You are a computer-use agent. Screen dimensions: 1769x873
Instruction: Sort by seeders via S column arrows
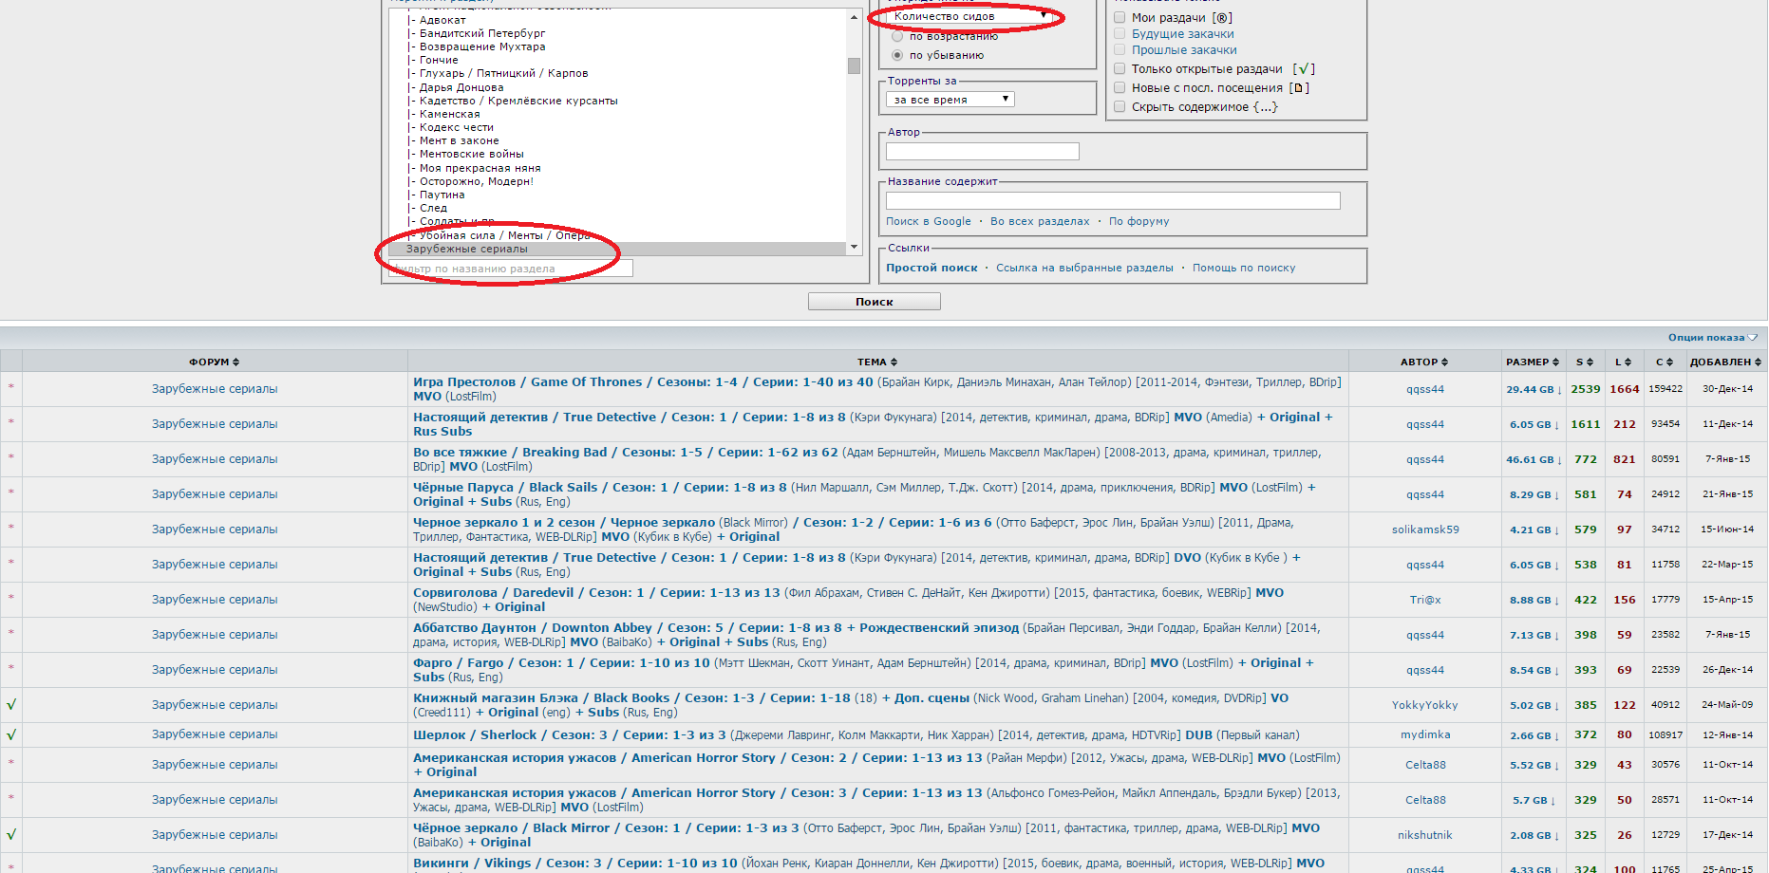(1590, 362)
